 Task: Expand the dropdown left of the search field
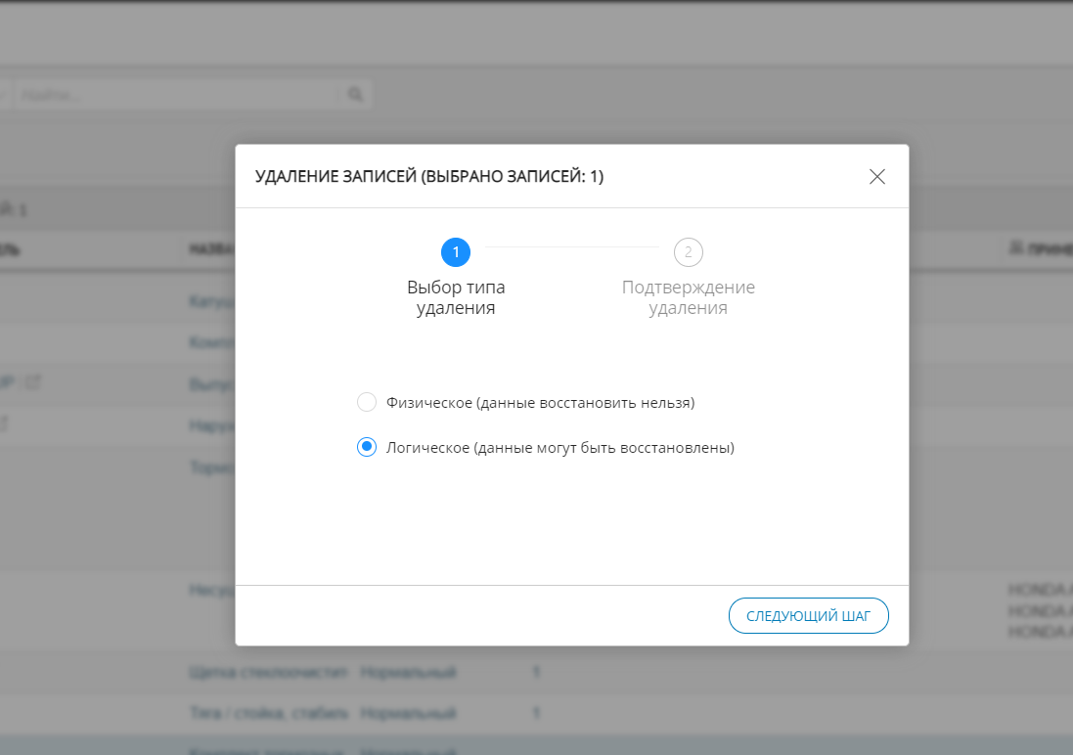coord(5,95)
